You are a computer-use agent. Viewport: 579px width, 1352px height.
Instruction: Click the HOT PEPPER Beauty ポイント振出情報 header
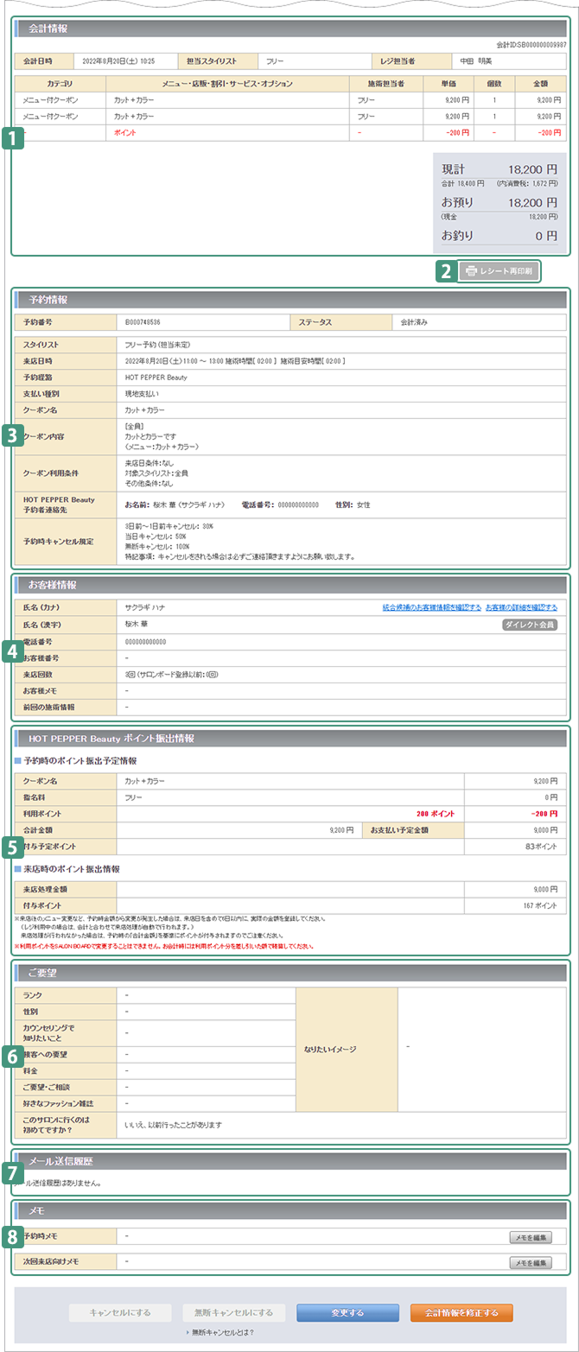click(291, 739)
